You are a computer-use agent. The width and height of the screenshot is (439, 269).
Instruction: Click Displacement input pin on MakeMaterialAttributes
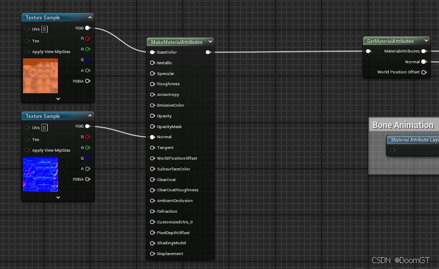pos(152,254)
